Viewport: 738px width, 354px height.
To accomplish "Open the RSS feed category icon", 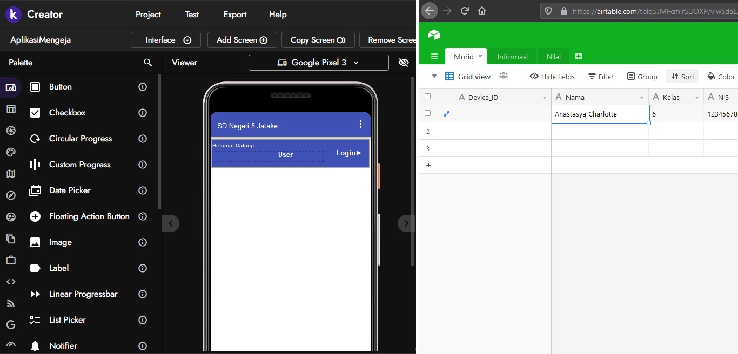I will (11, 303).
